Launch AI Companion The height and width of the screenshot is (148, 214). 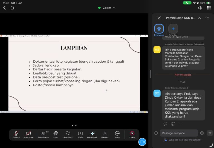[93, 134]
